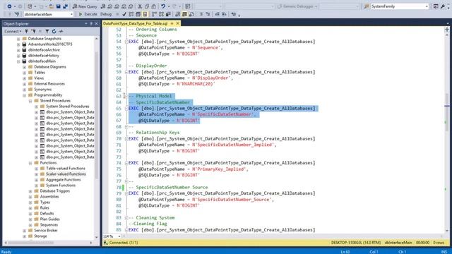The height and width of the screenshot is (254, 452).
Task: Select the Views folder in tree
Action: click(39, 78)
